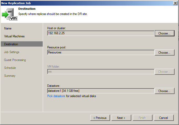The image size is (179, 125).
Task: Go to the Virtual Machines step
Action: click(x=14, y=36)
